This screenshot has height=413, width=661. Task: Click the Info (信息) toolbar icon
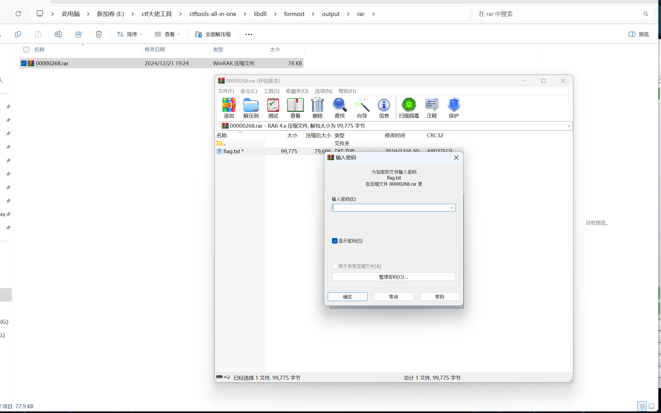point(384,108)
